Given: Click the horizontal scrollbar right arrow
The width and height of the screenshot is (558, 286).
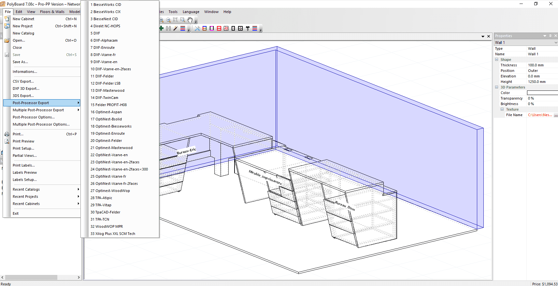Looking at the screenshot, I should click(79, 278).
